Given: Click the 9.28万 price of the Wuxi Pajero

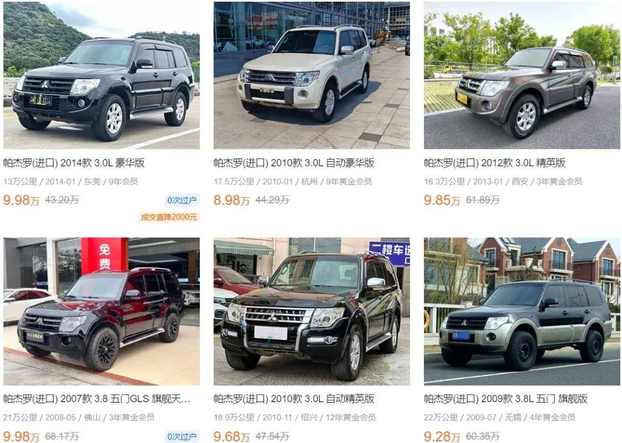Looking at the screenshot, I should tap(442, 436).
